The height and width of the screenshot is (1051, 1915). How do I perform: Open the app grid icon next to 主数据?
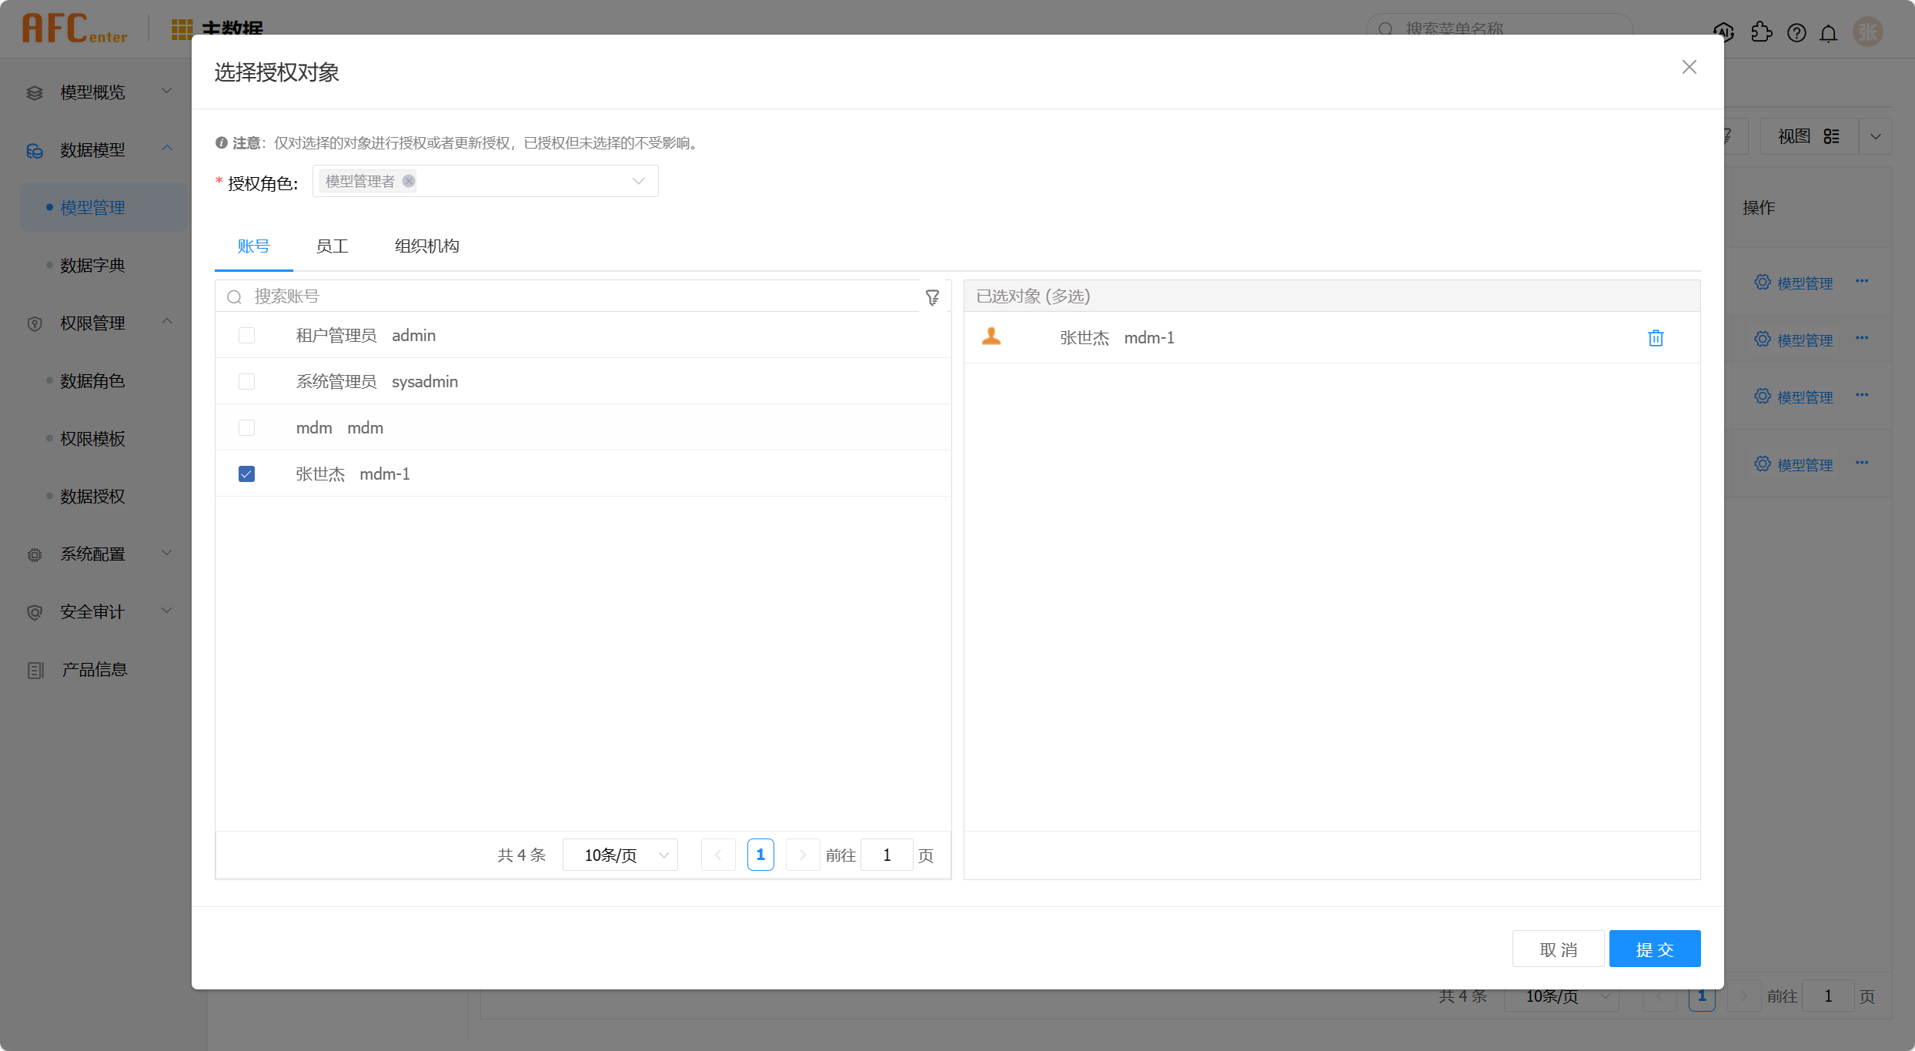pos(182,29)
